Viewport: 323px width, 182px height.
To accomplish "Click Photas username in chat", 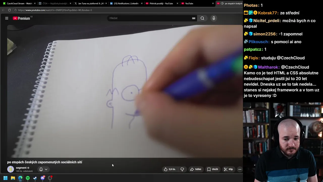I will [252, 5].
